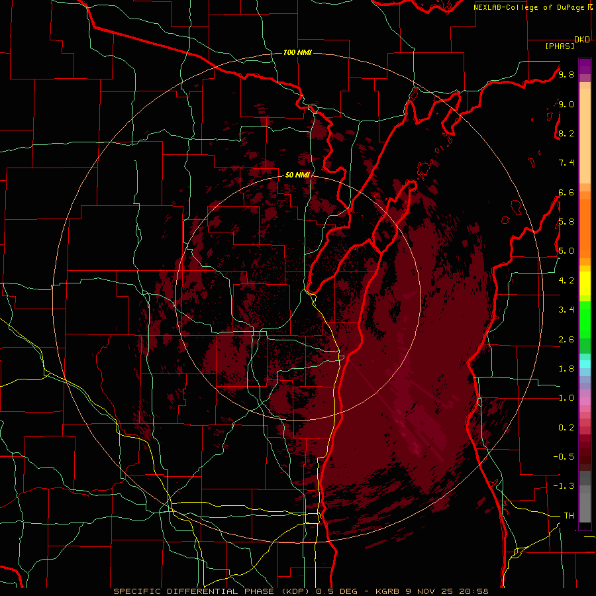Screen dimensions: 596x596
Task: Click the "TH" threshold label on the scale
Action: tap(569, 516)
